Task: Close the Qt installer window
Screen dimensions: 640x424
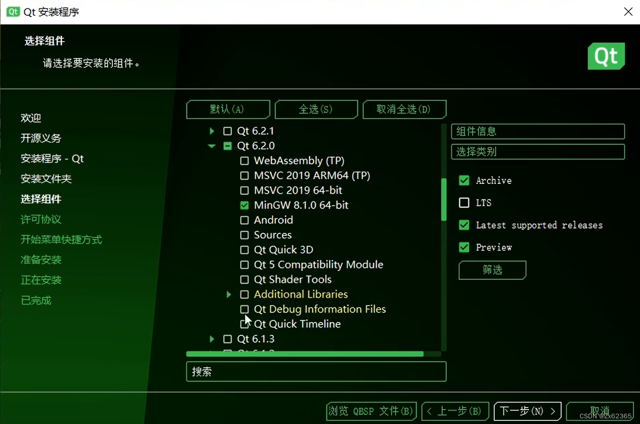Action: 628,11
